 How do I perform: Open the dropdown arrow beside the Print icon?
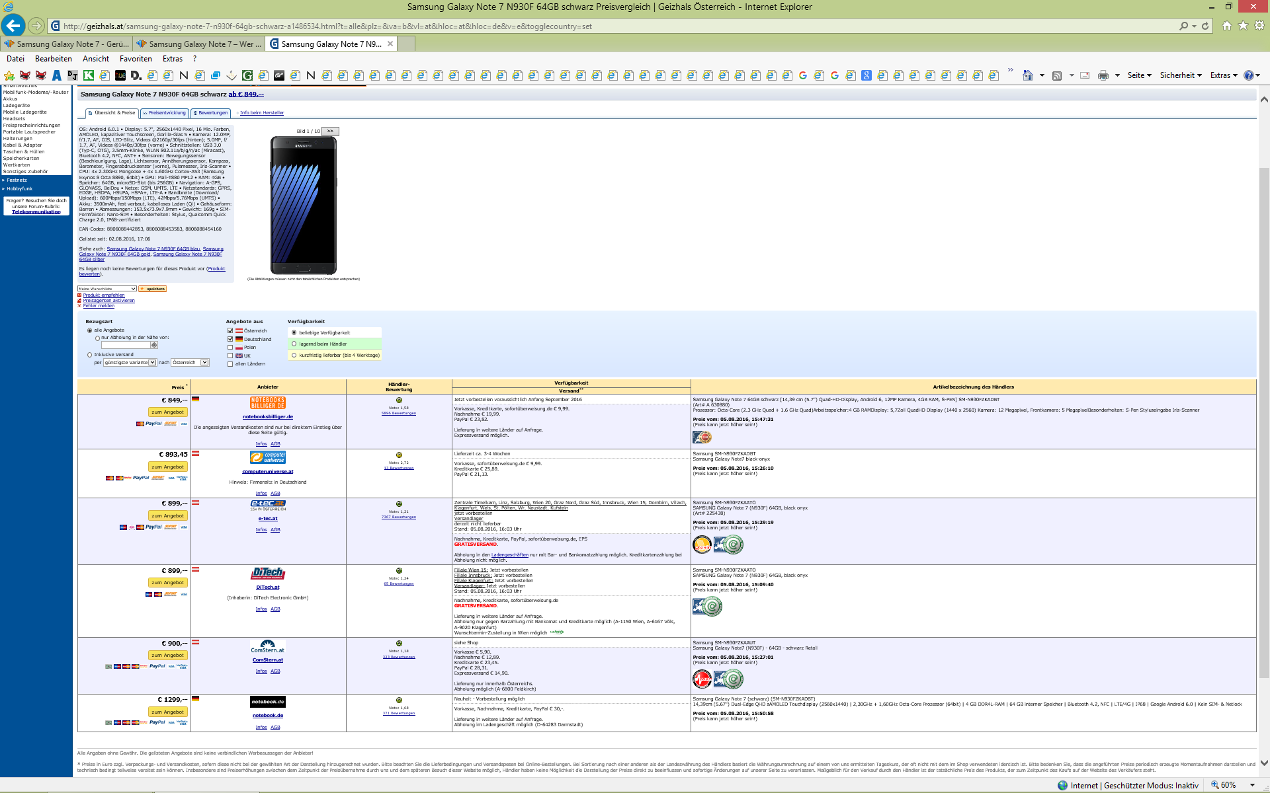coord(1117,75)
